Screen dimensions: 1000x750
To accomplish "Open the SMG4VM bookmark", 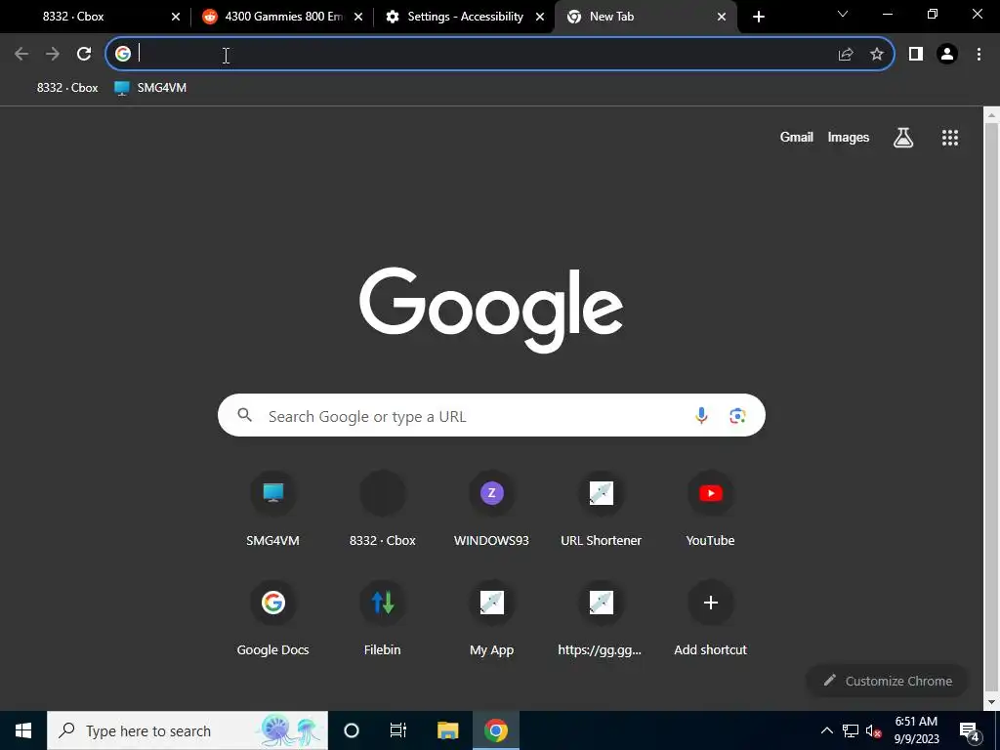I will [x=150, y=88].
